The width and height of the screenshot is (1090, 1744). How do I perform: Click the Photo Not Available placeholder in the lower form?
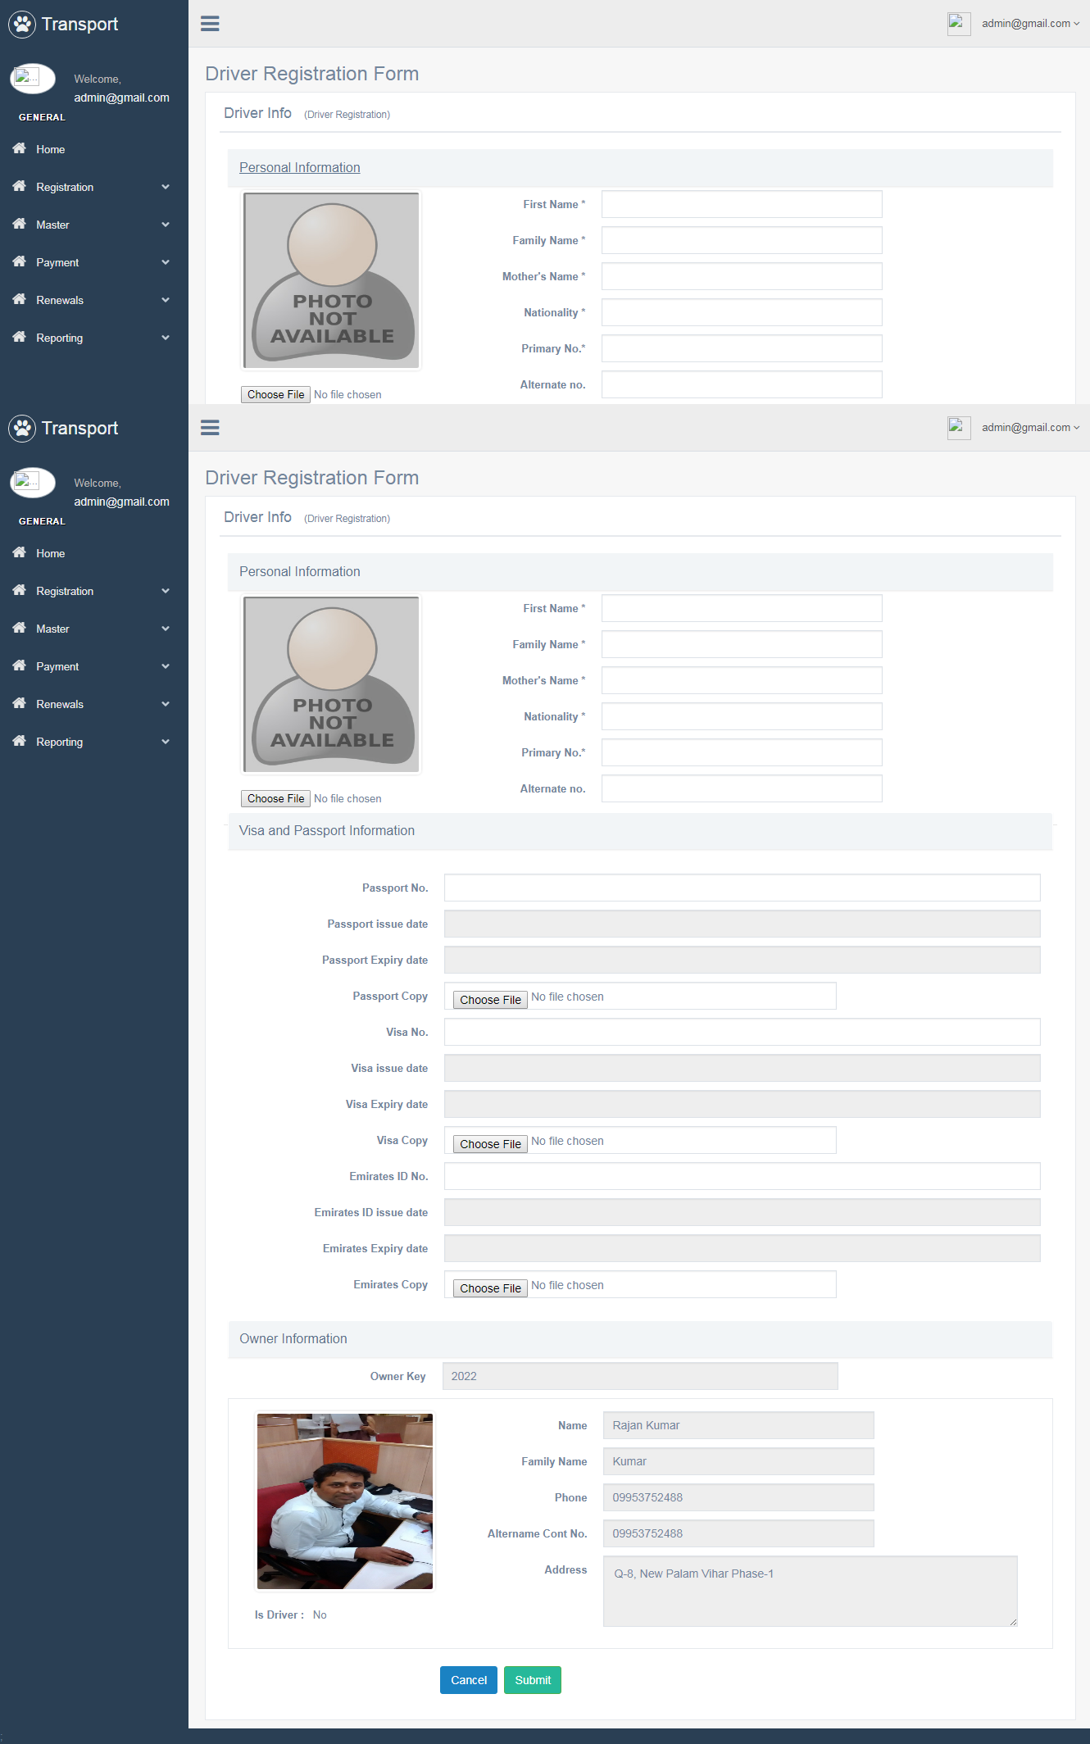(331, 684)
